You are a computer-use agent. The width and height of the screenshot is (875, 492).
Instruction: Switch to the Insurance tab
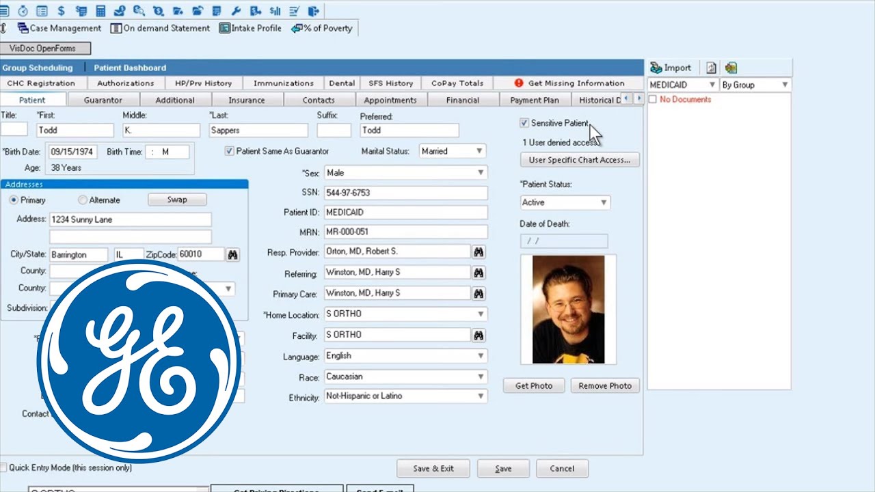[246, 100]
